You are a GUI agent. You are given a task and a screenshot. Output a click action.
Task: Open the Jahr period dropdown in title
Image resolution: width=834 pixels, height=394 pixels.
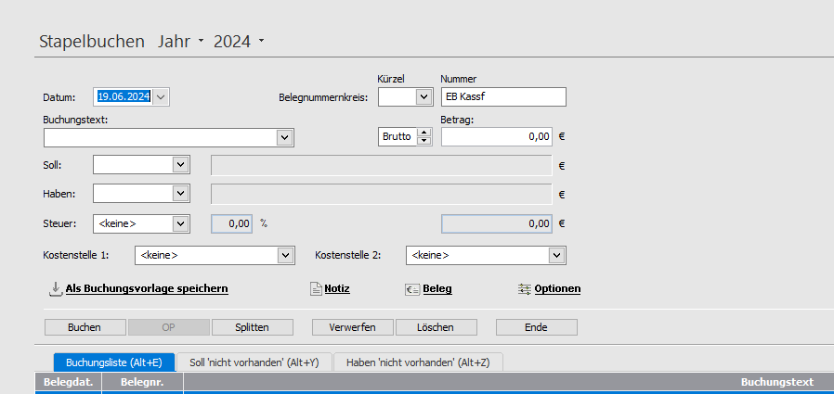201,41
